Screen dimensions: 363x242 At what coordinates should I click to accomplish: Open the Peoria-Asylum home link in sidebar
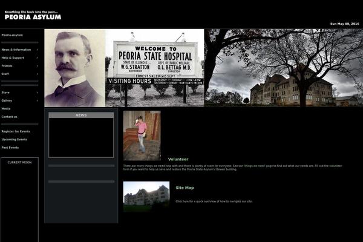coord(12,35)
